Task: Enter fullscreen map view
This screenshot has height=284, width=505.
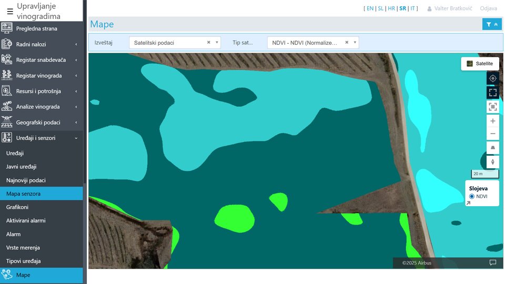Action: click(492, 93)
